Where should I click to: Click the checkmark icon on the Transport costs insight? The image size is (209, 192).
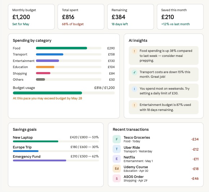[x=135, y=72]
